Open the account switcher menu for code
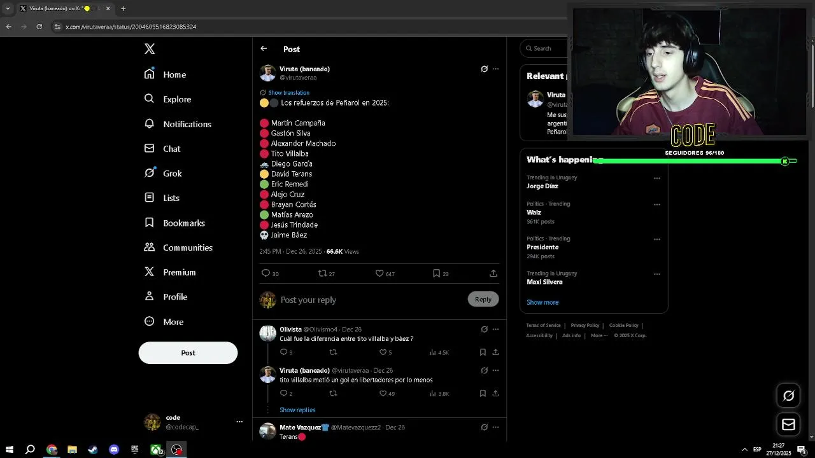This screenshot has height=458, width=815. click(239, 422)
